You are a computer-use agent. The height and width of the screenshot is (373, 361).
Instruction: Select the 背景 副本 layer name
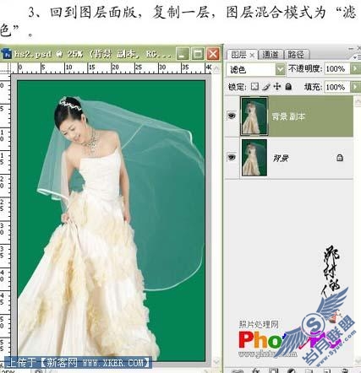point(288,116)
